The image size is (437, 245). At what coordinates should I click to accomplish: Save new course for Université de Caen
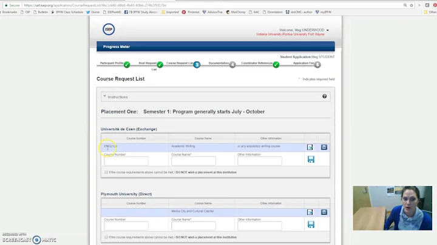[311, 159]
